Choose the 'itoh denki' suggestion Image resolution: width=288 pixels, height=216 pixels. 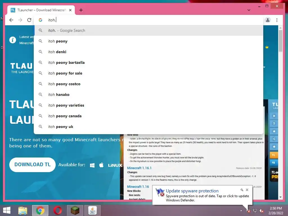click(149, 52)
